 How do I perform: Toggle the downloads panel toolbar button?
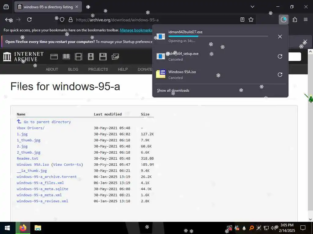[x=283, y=19]
